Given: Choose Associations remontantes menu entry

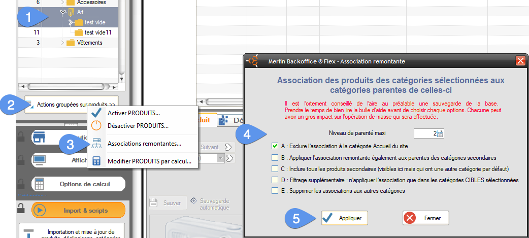Looking at the screenshot, I should coord(144,144).
